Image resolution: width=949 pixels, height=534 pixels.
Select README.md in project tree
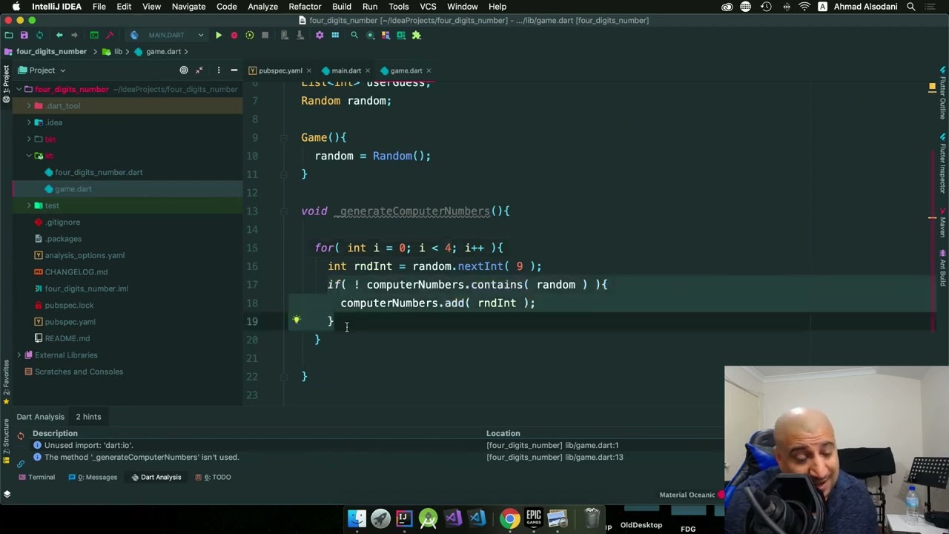67,338
